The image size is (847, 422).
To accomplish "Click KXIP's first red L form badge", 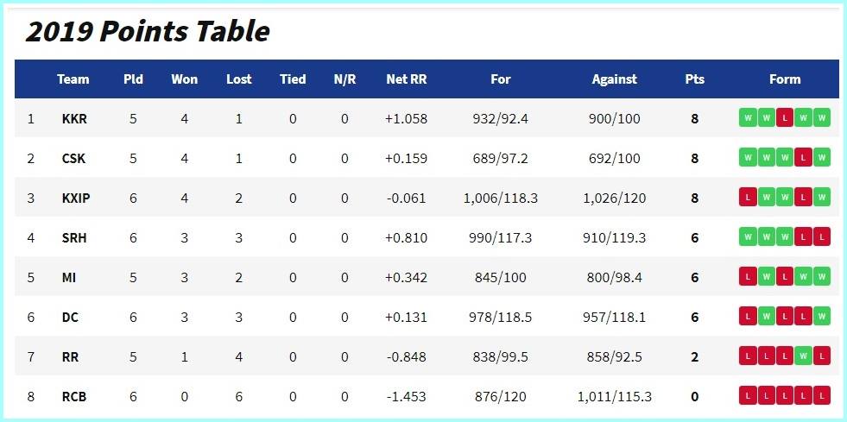I will click(748, 198).
